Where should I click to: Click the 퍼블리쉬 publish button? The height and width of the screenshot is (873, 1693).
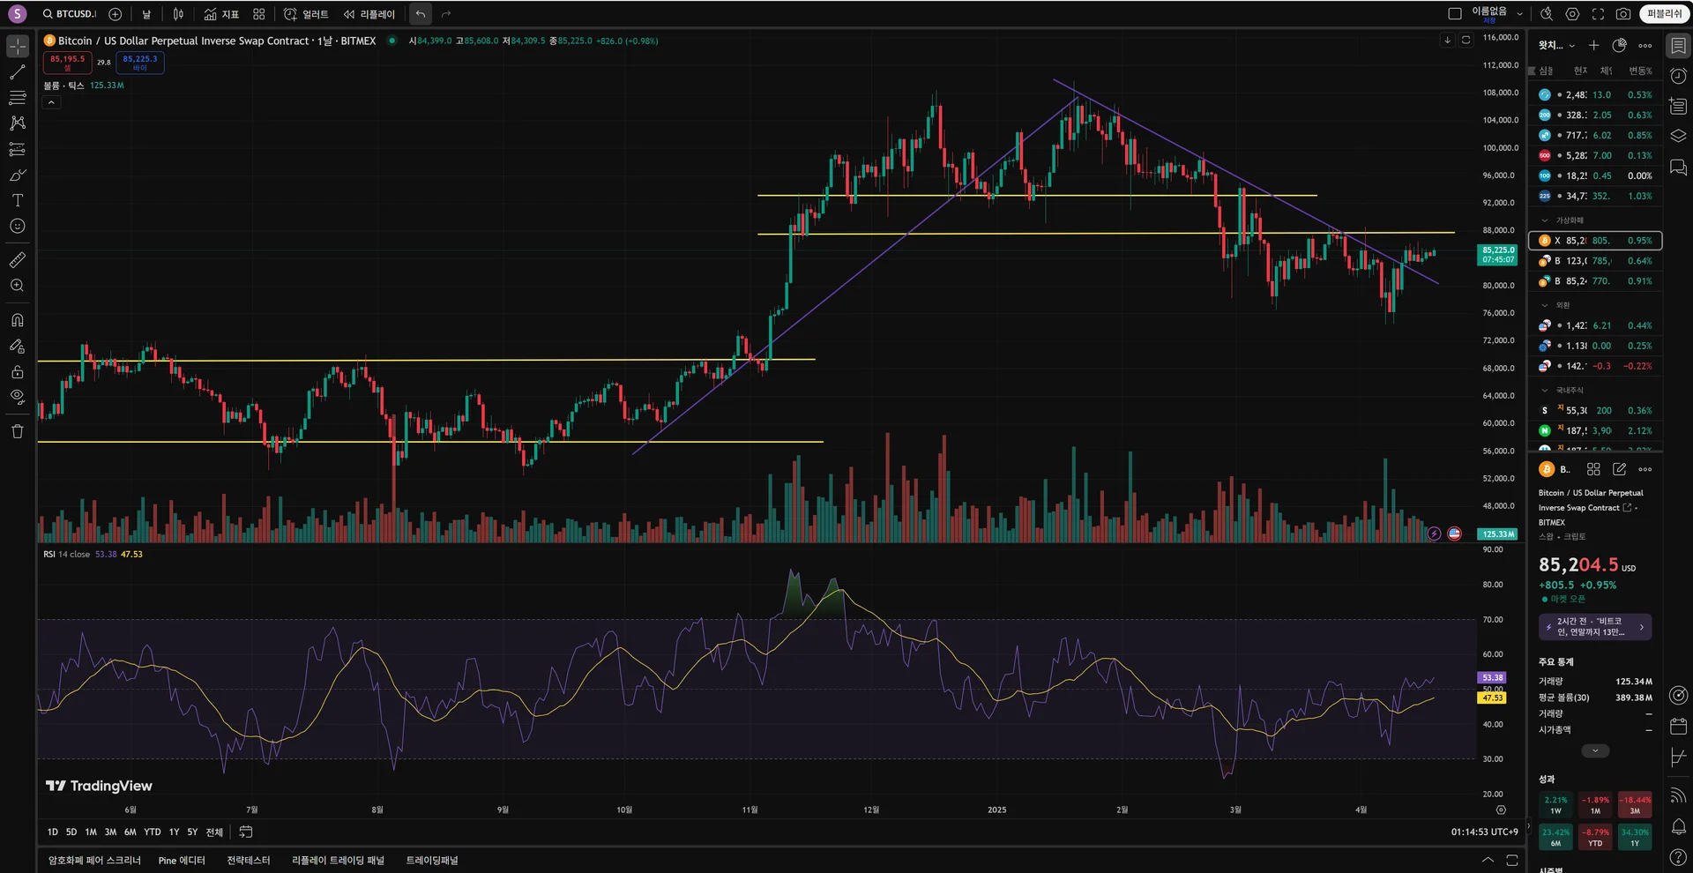point(1665,14)
